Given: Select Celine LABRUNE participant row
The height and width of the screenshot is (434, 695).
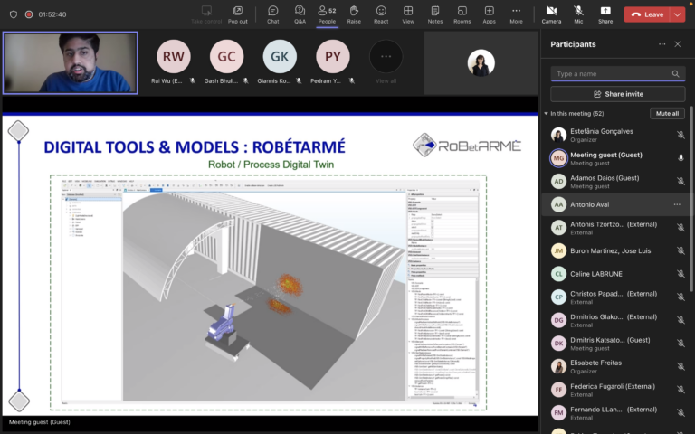Looking at the screenshot, I should pyautogui.click(x=616, y=274).
